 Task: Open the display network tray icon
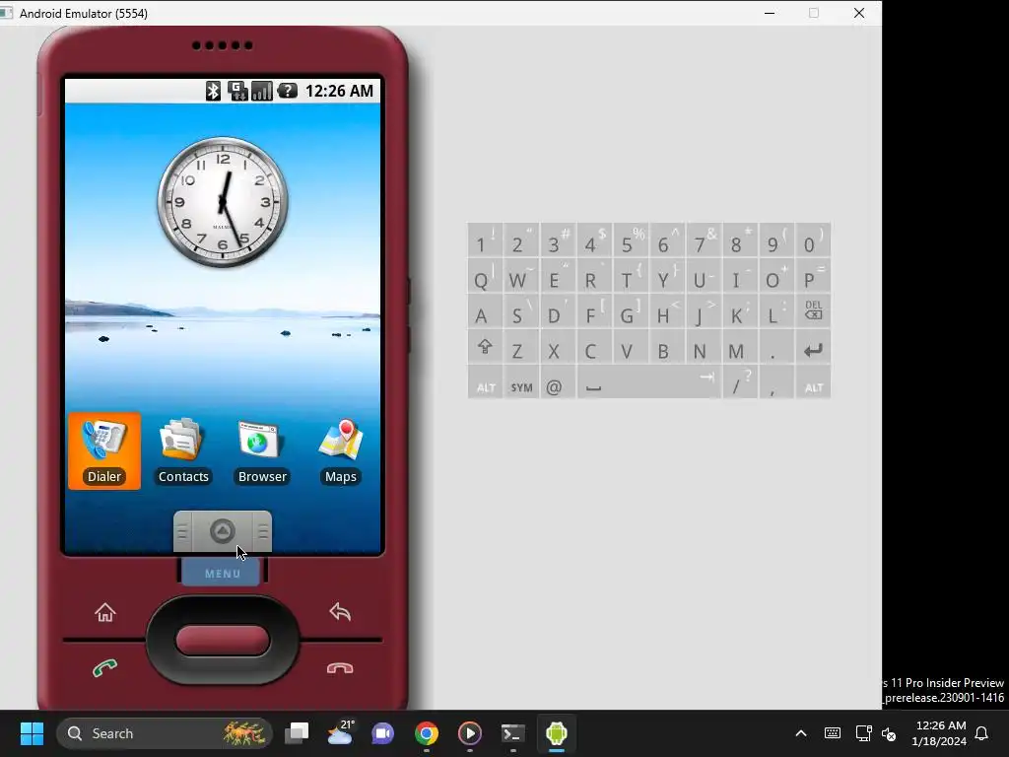863,733
